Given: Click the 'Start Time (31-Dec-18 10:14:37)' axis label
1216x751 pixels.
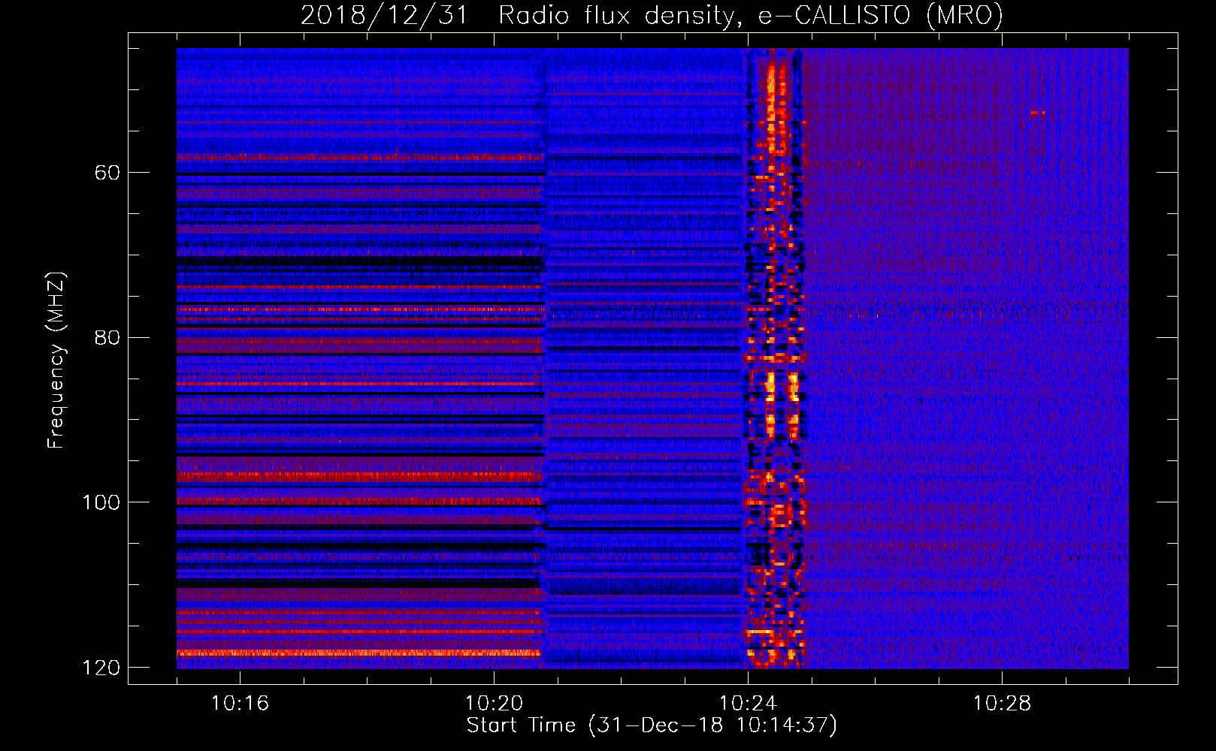Looking at the screenshot, I should pos(652,725).
